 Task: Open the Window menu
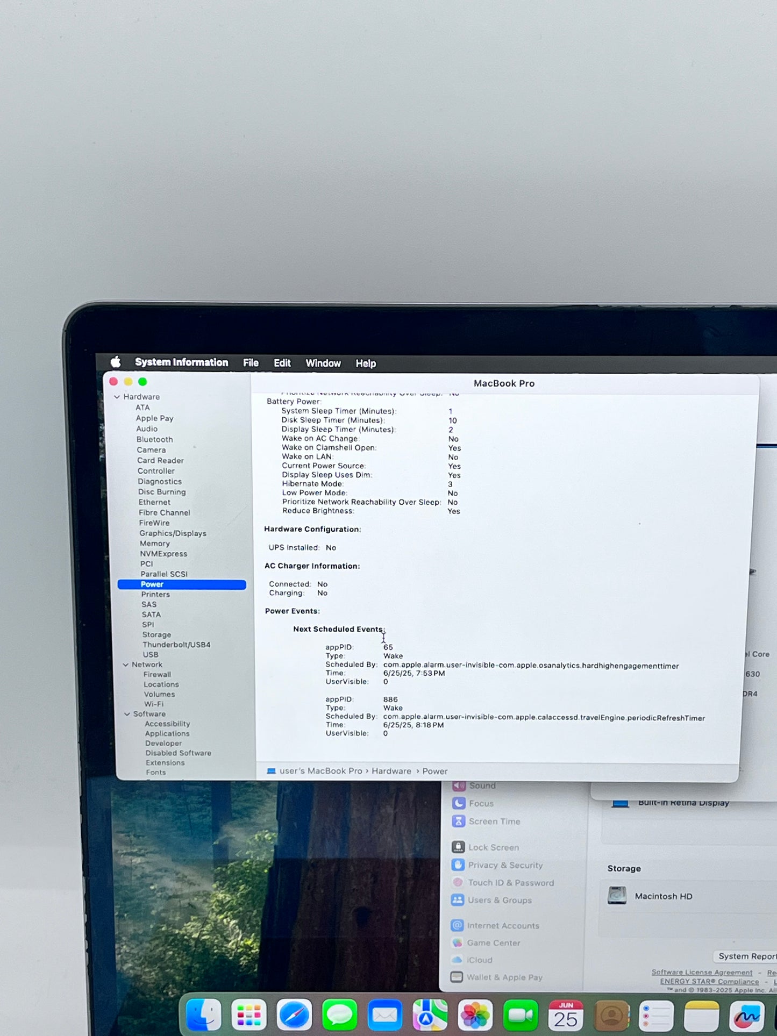pos(323,363)
